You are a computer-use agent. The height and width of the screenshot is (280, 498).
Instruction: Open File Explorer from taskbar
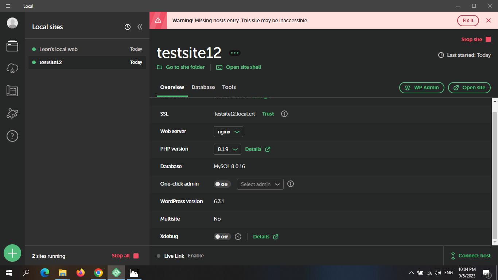tap(63, 273)
